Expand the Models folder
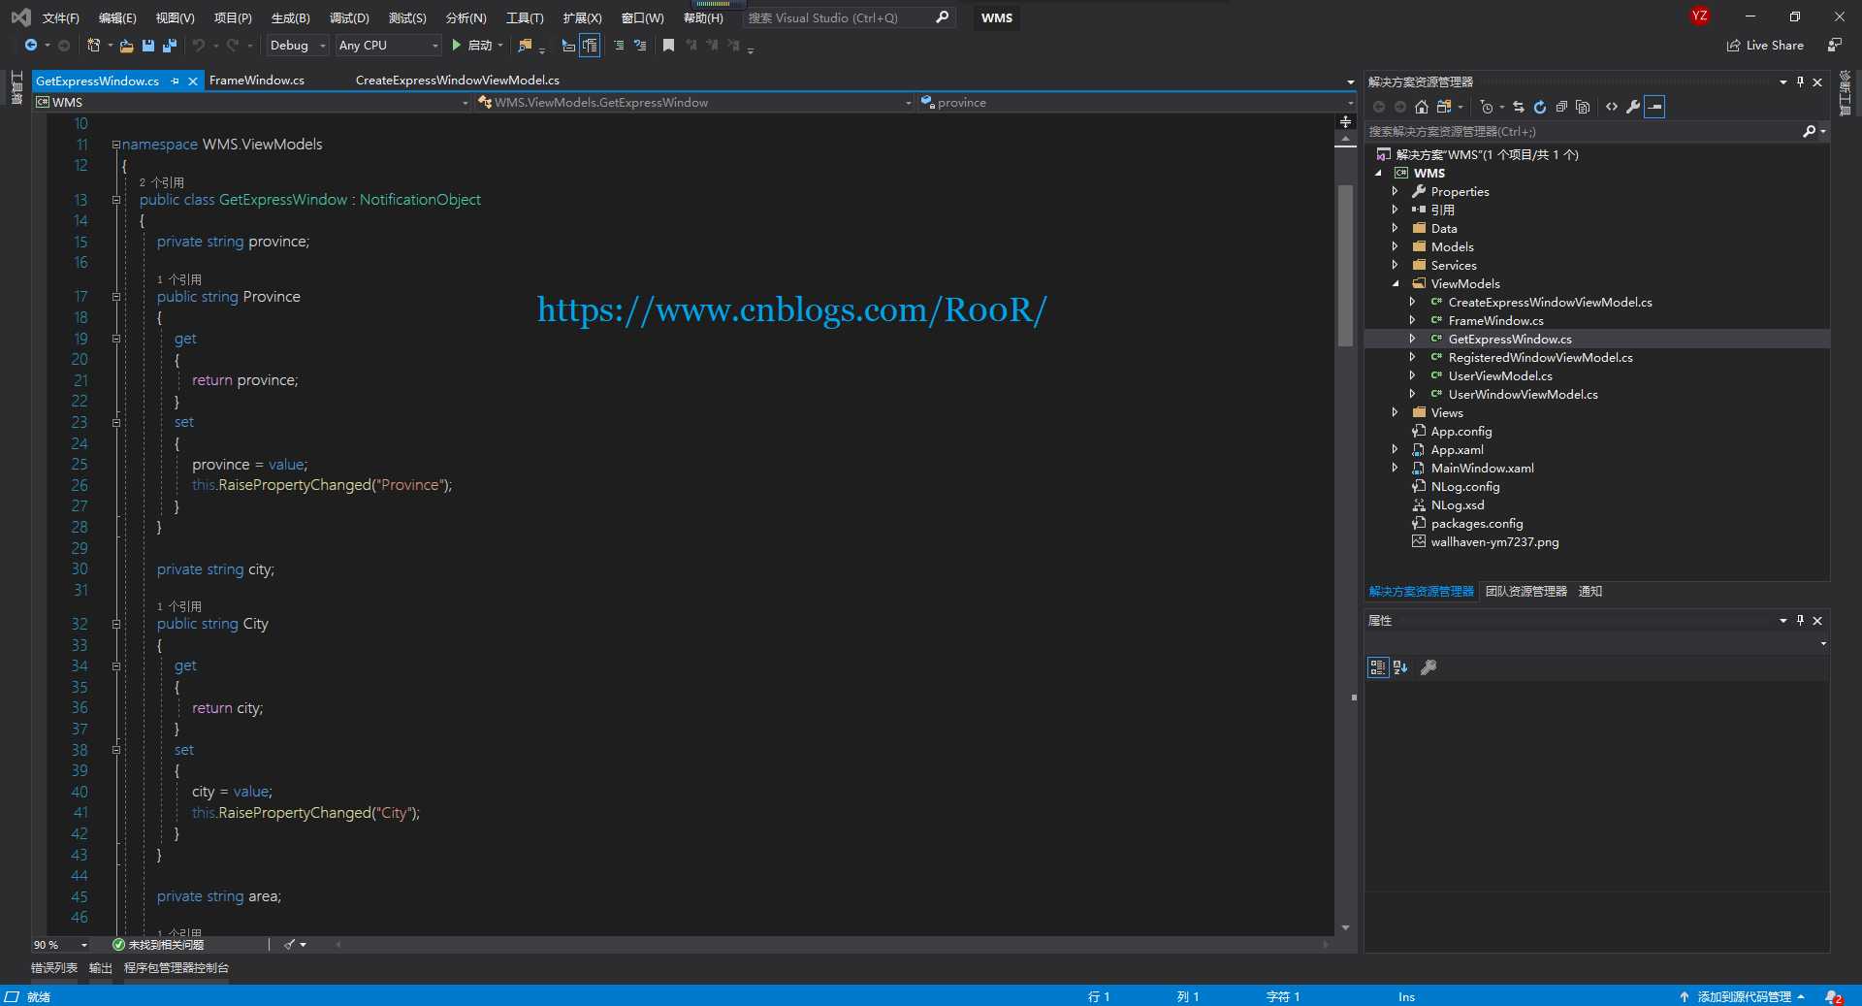Image resolution: width=1862 pixels, height=1006 pixels. [1396, 246]
